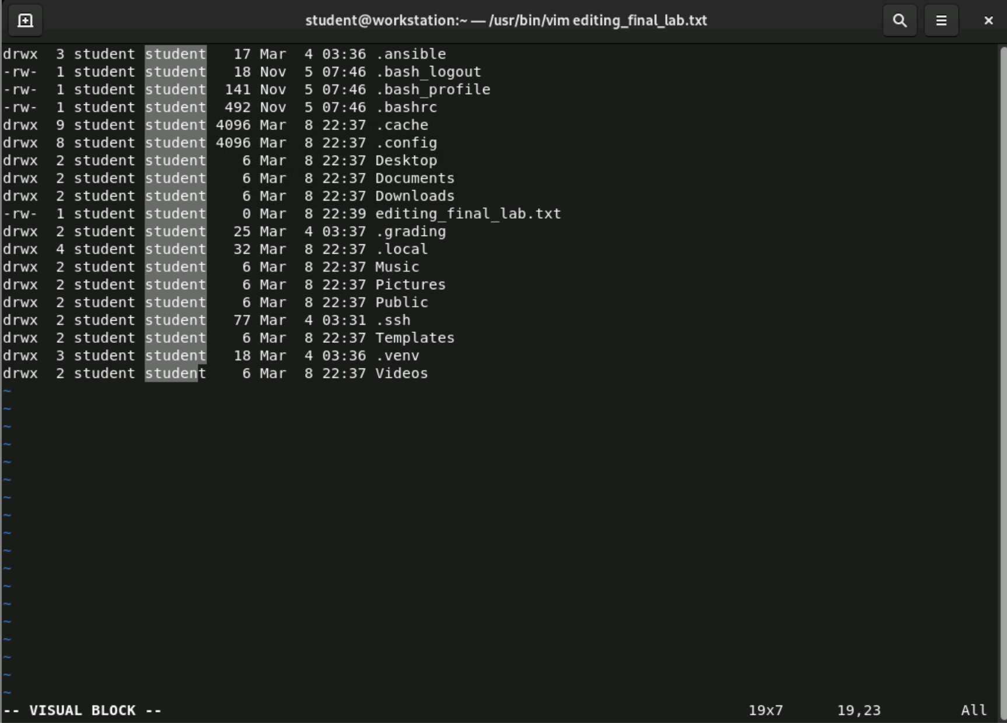Click the first student owner on the Music row
Viewport: 1007px width, 723px height.
(104, 267)
